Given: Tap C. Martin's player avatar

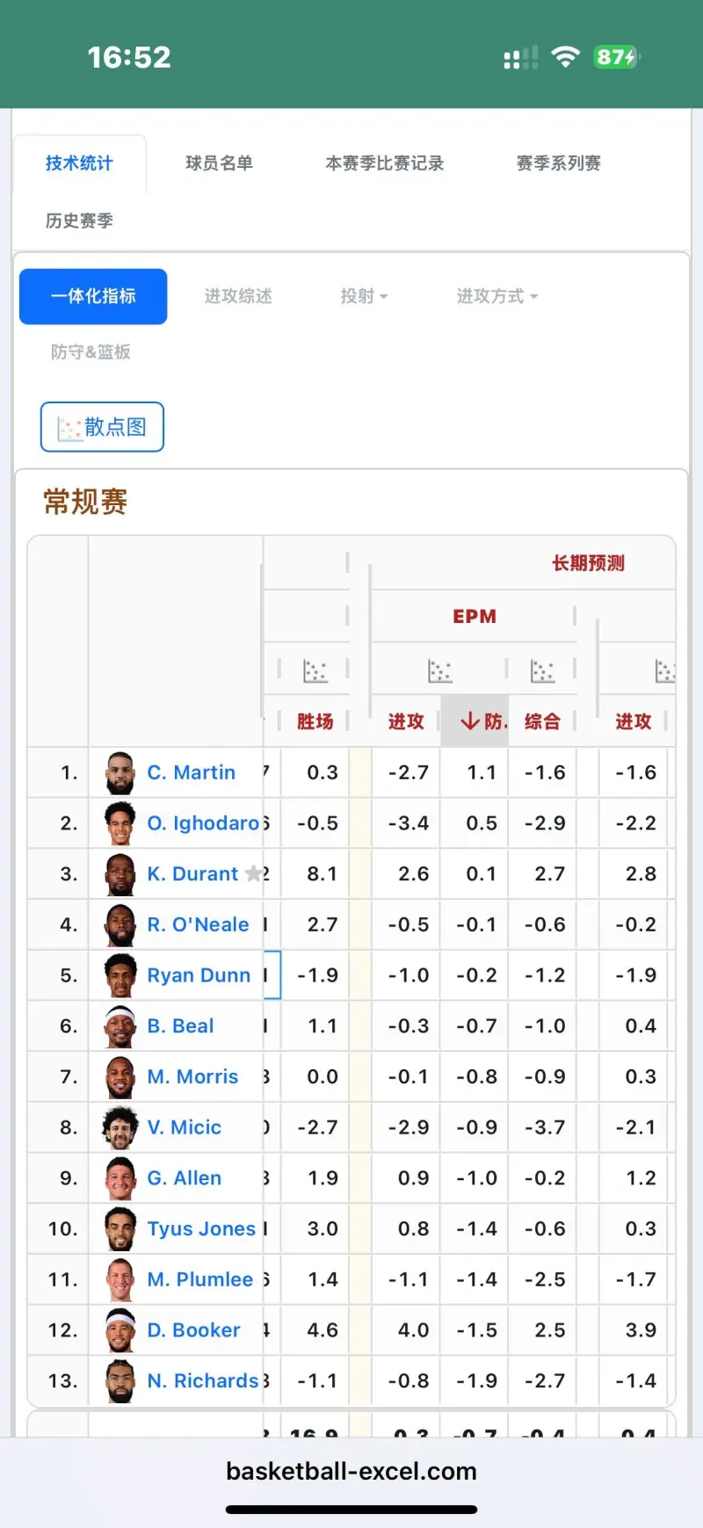Looking at the screenshot, I should click(x=120, y=773).
